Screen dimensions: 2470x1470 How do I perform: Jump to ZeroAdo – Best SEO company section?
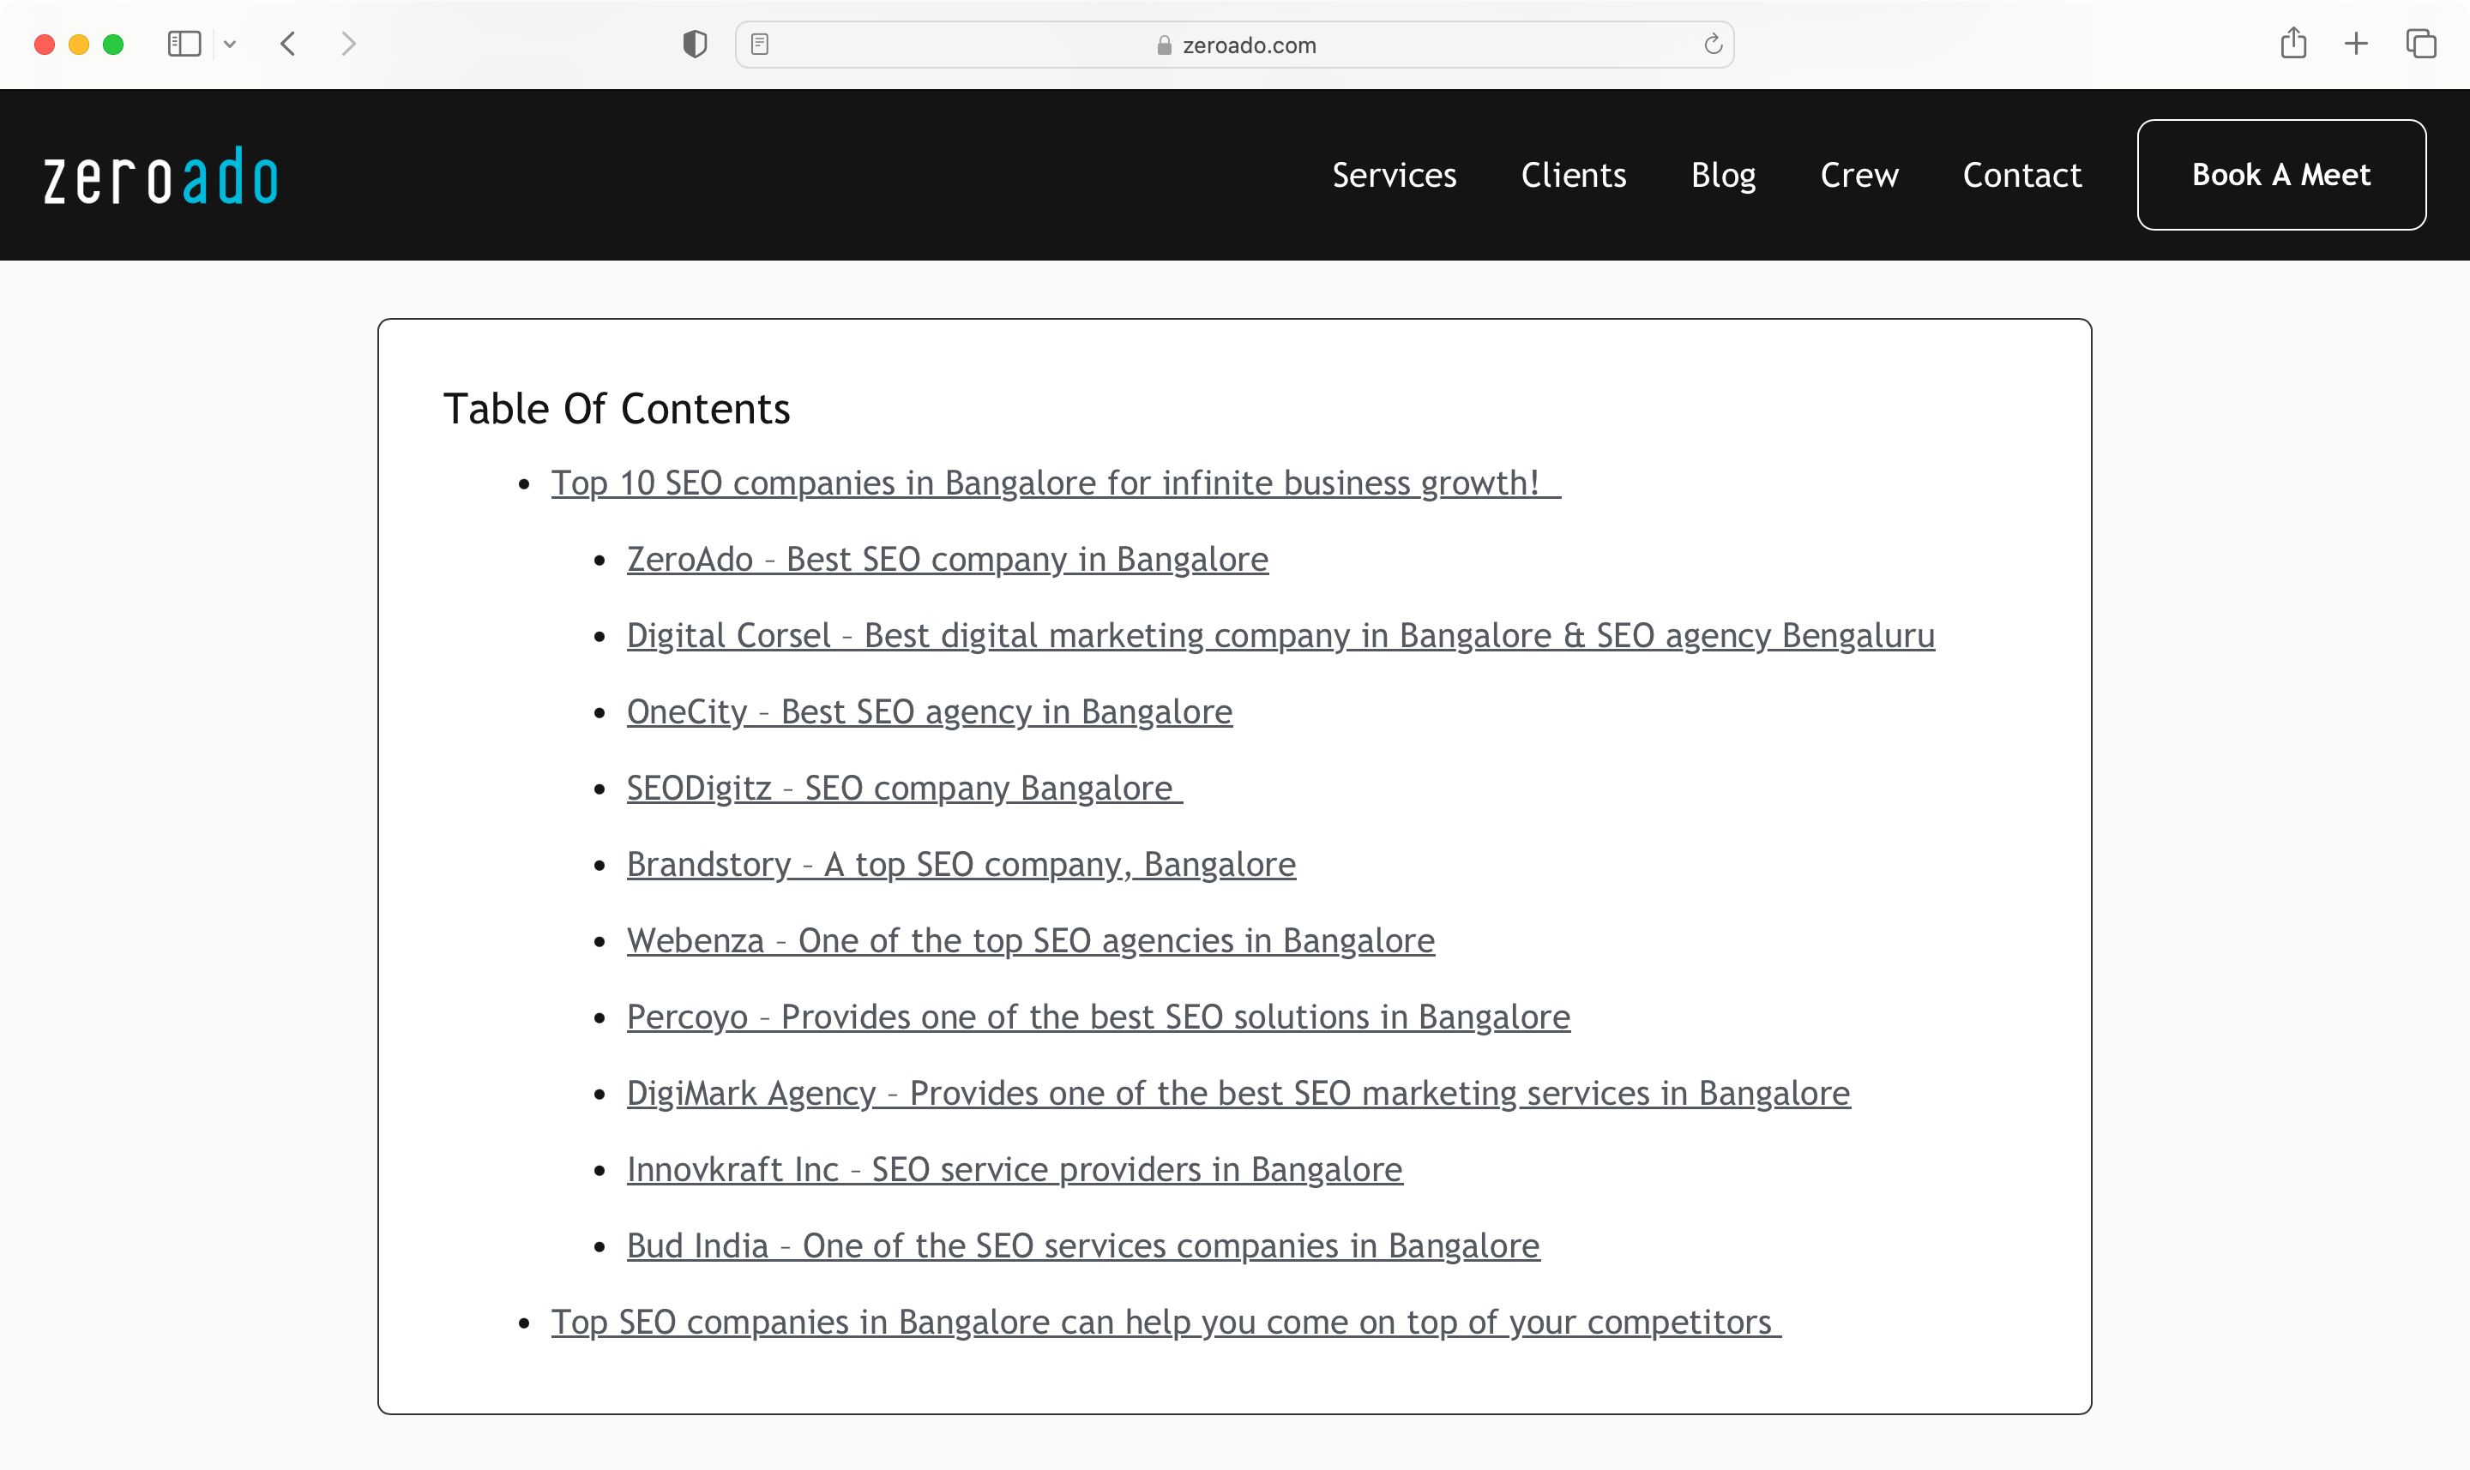tap(948, 560)
